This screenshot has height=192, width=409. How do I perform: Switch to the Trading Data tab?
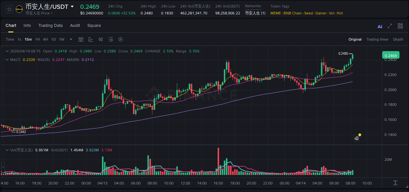point(50,26)
